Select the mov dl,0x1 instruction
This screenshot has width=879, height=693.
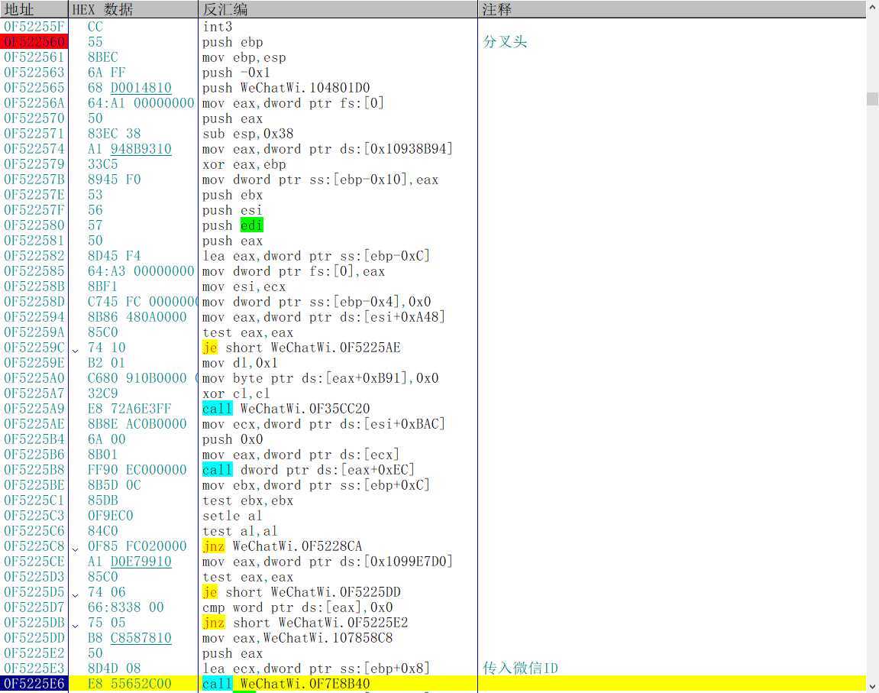click(240, 363)
